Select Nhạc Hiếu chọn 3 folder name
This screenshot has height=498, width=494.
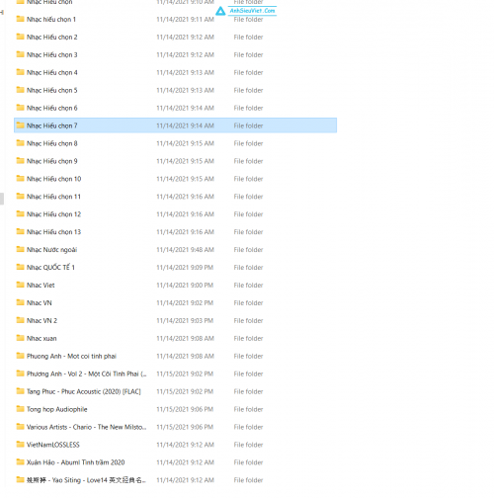(52, 54)
